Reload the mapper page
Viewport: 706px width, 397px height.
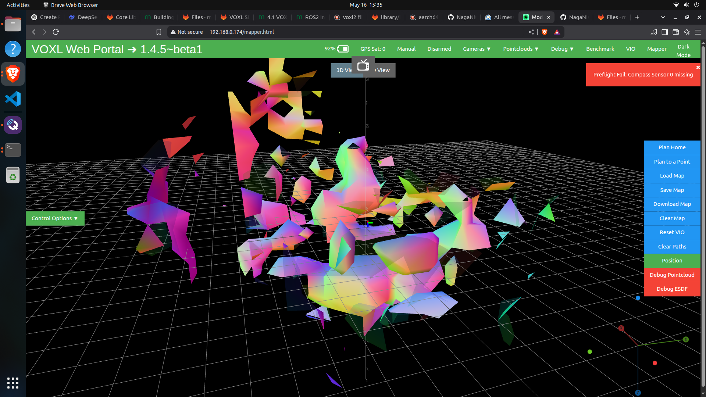56,32
